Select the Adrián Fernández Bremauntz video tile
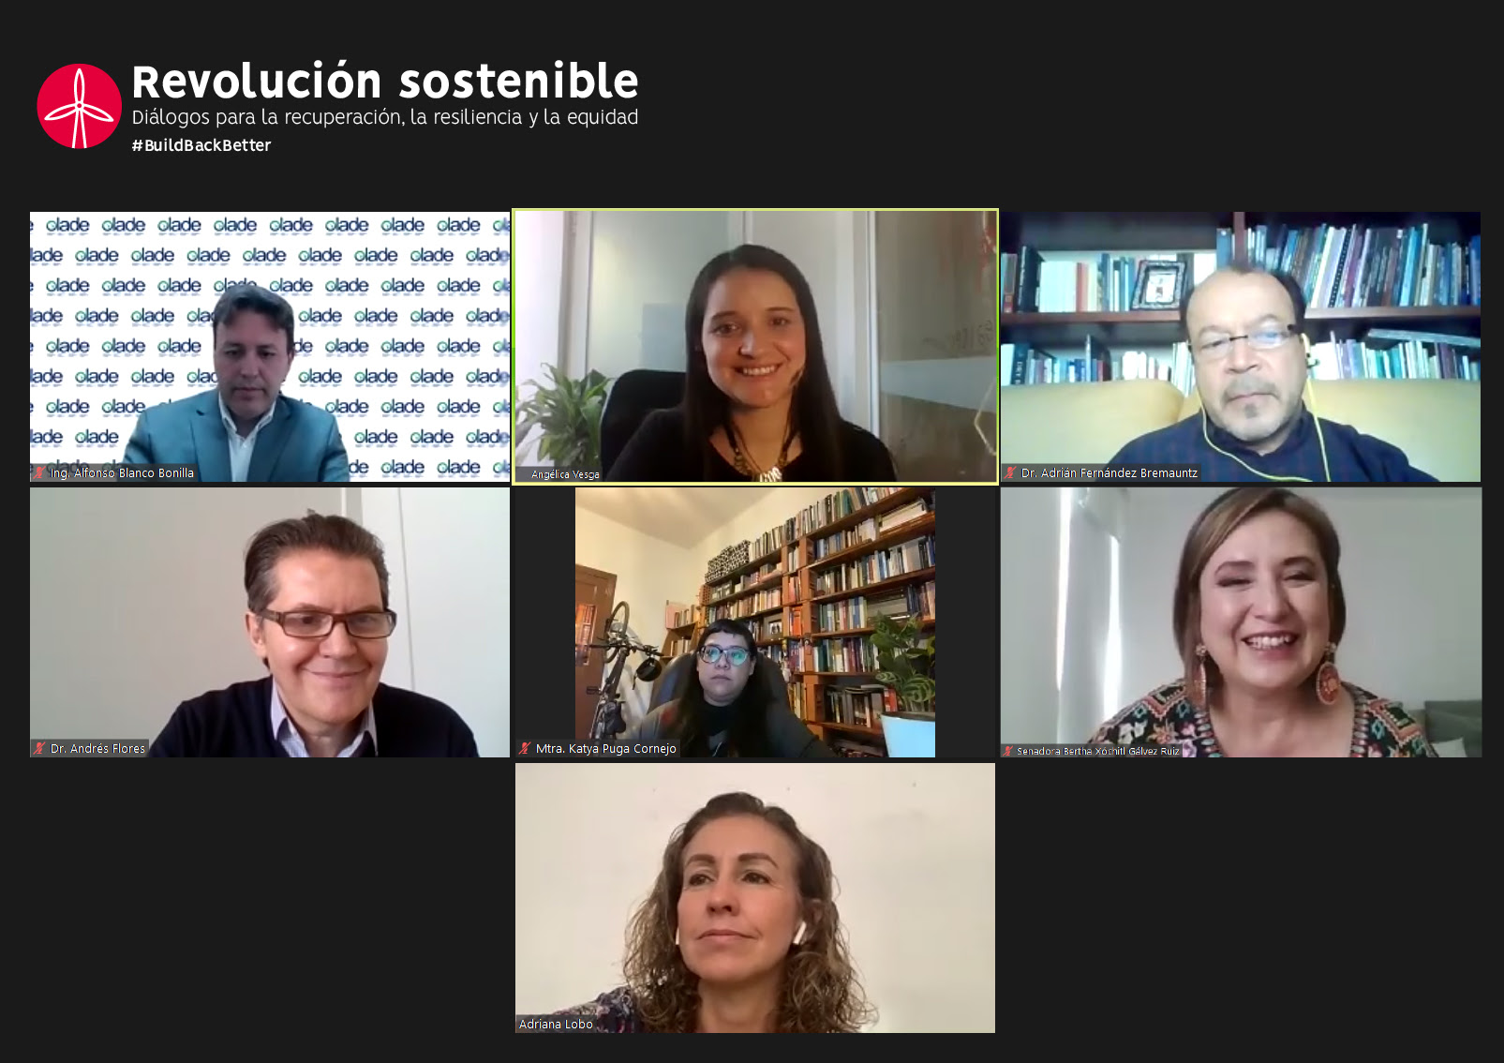Screen dimensions: 1504x1063 pos(1241,347)
